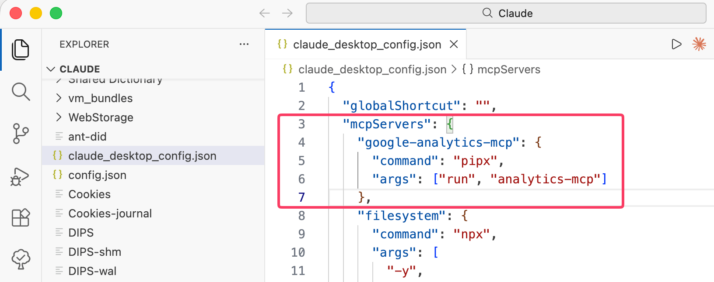Go back with the left arrow
This screenshot has width=714, height=282.
click(x=265, y=13)
